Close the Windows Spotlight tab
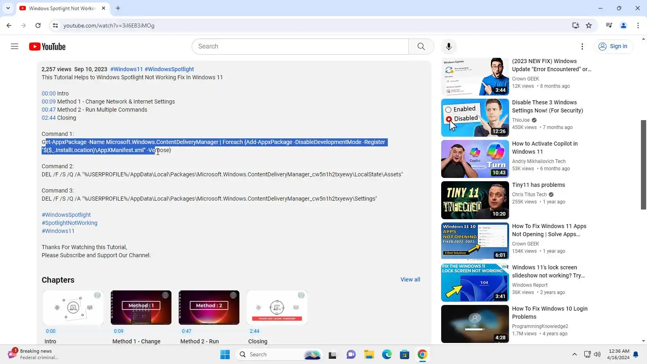647x364 pixels. click(x=104, y=8)
